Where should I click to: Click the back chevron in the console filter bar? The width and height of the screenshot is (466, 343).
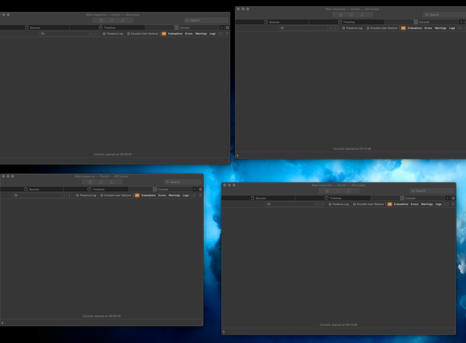click(91, 34)
